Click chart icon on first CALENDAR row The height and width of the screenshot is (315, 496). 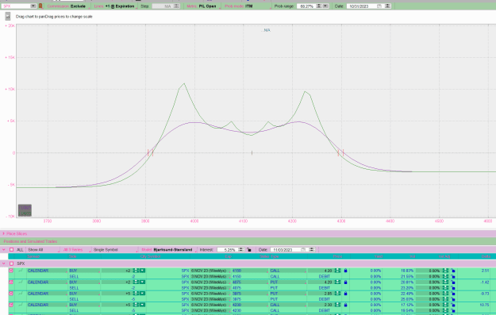[x=21, y=271]
